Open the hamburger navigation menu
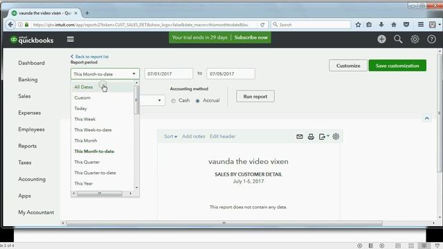This screenshot has height=249, width=443. click(x=71, y=39)
